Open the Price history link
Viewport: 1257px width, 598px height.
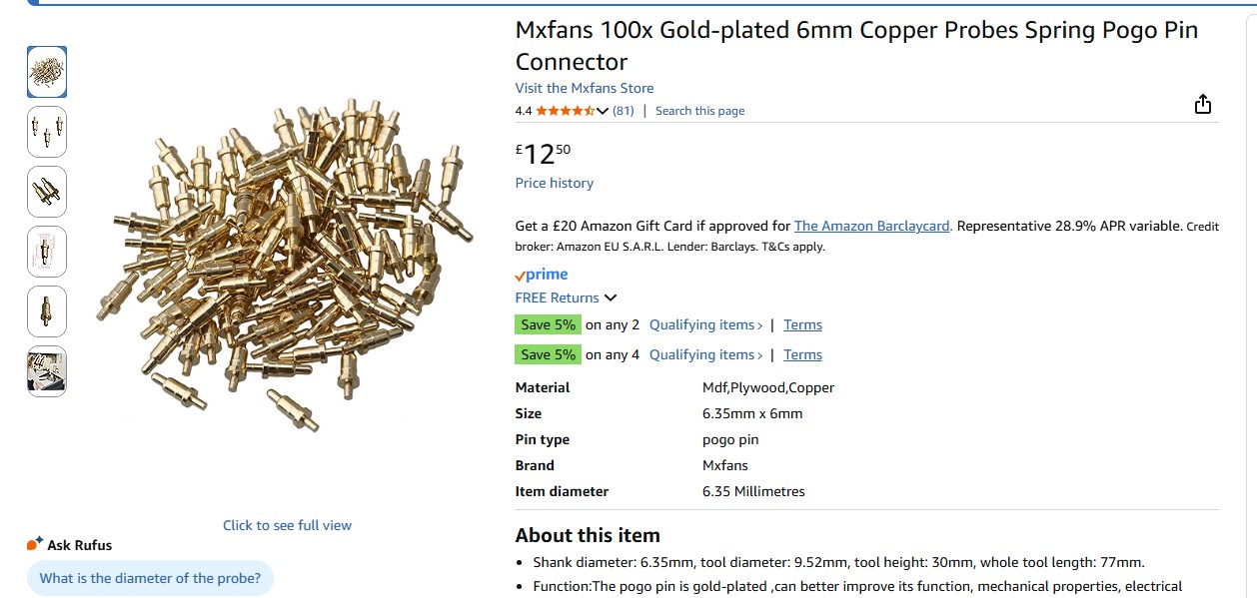click(555, 183)
